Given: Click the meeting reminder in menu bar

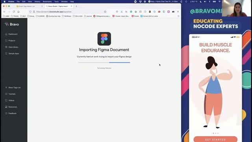Looking at the screenshot, I should click(163, 2).
